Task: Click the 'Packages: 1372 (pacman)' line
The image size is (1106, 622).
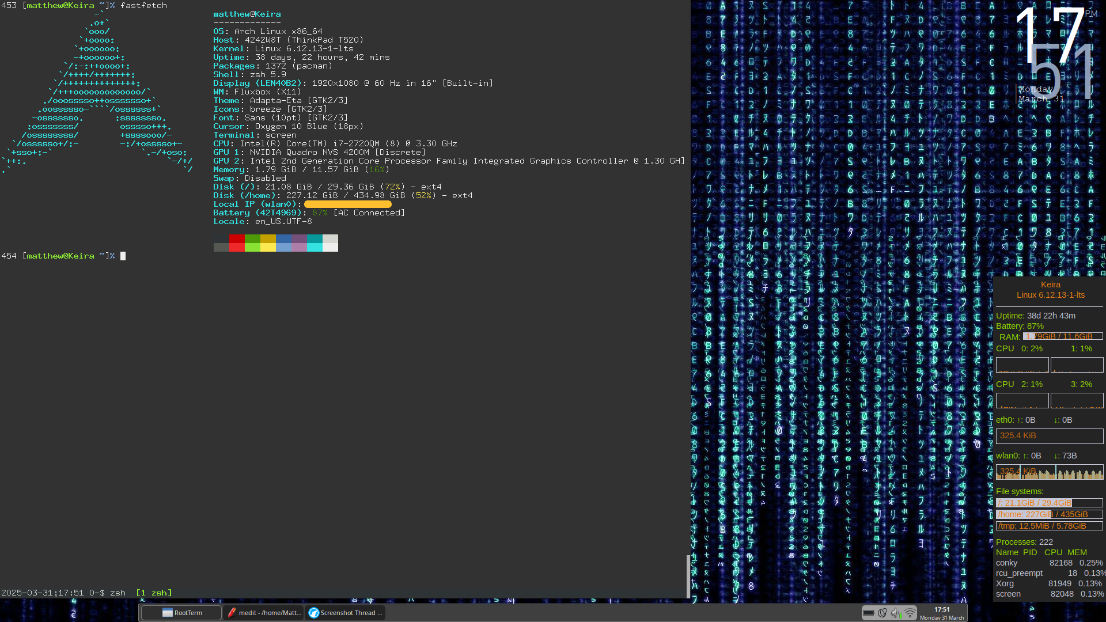Action: [x=273, y=66]
